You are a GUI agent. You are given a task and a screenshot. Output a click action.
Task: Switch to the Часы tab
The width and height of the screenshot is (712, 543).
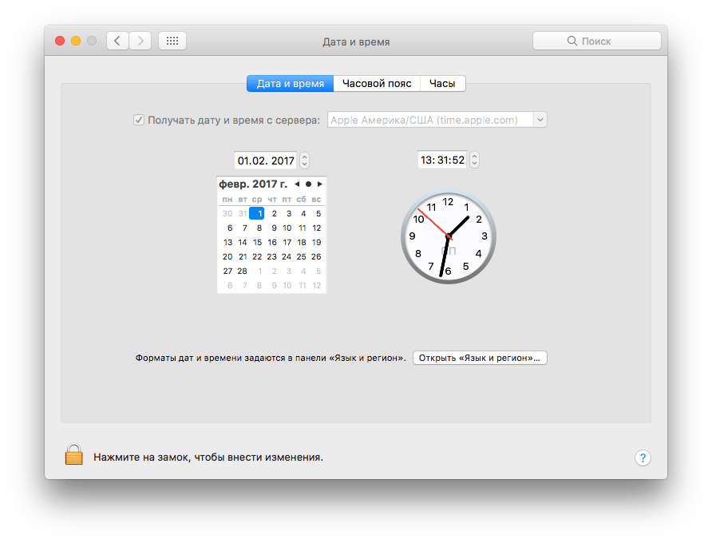point(442,83)
